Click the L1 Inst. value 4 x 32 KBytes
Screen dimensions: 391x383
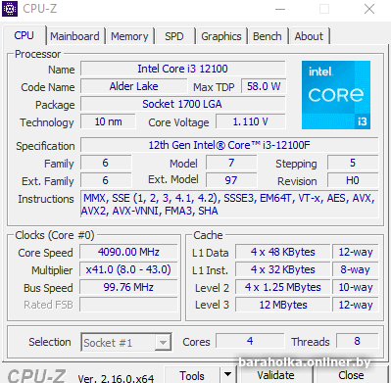pos(283,269)
